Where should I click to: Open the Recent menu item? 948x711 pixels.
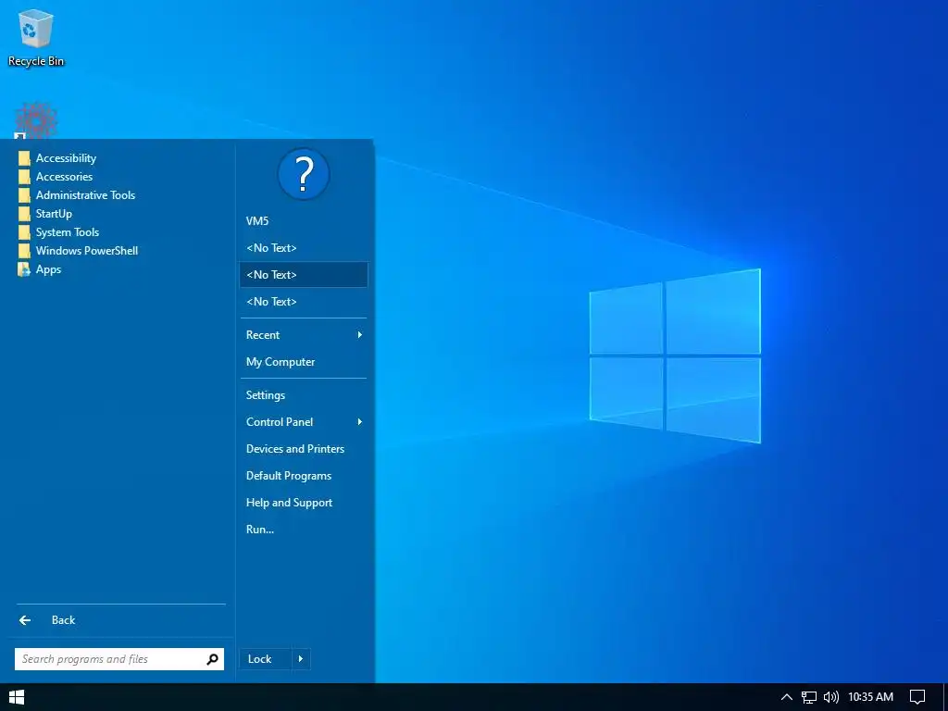pyautogui.click(x=304, y=335)
